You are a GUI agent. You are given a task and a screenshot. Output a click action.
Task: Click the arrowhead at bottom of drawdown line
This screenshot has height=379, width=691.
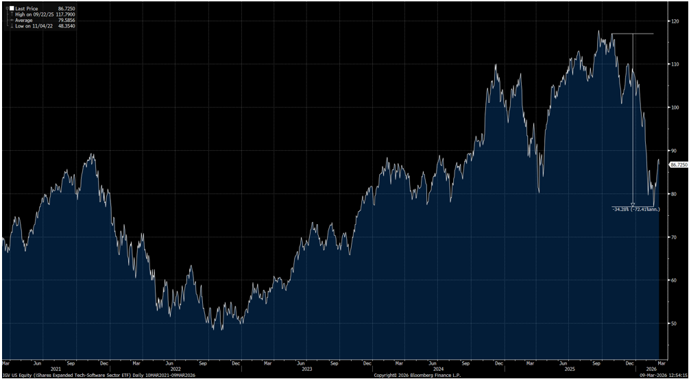[x=633, y=204]
